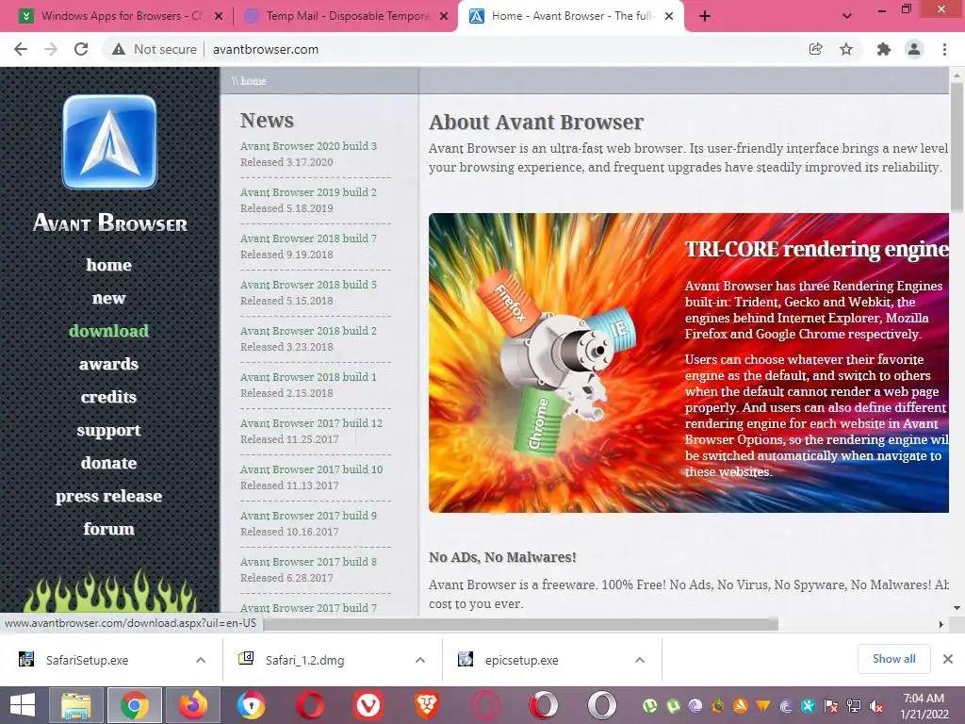Open the red Opera taskbar icon
Screen dimensions: 965x724
click(309, 705)
